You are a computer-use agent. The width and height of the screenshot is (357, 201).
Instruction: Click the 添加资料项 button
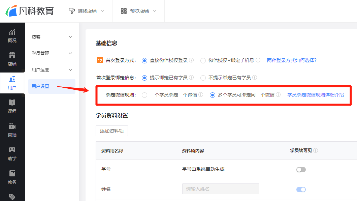point(112,131)
